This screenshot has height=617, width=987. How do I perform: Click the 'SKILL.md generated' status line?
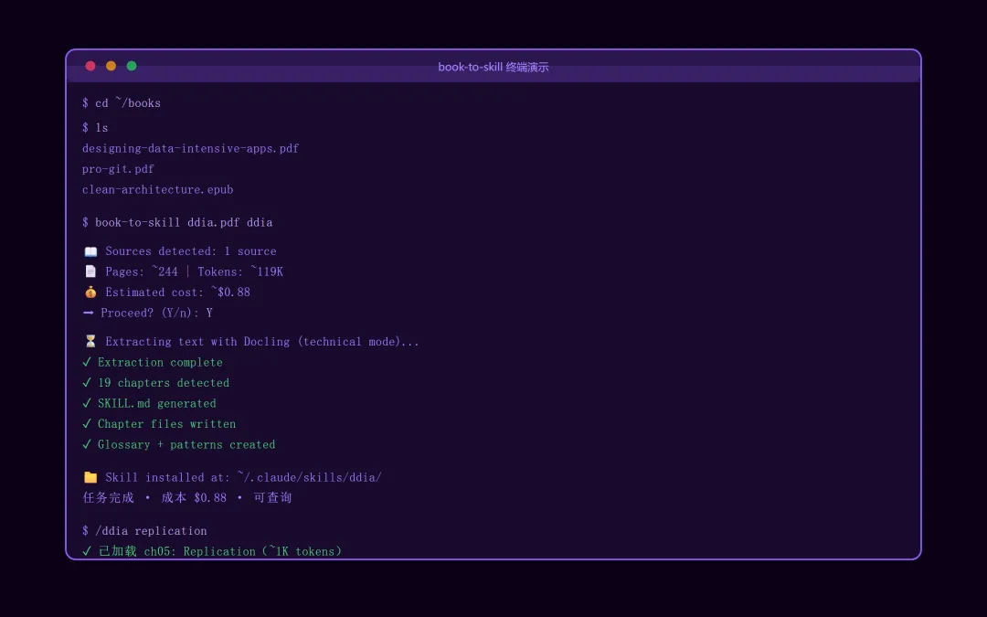tap(157, 404)
